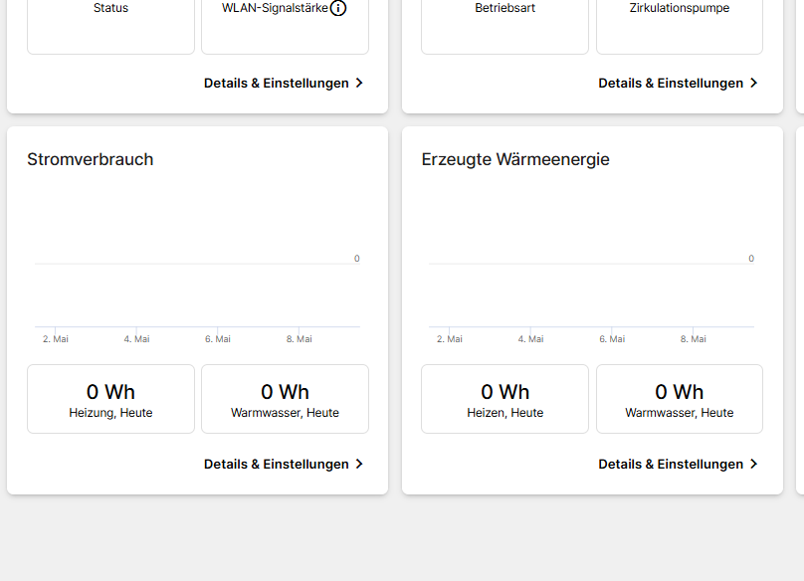Viewport: 804px width, 581px height.
Task: Select the Betriebsart tile
Action: pyautogui.click(x=504, y=24)
